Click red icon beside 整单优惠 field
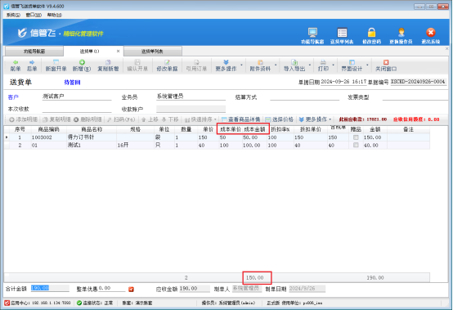The image size is (453, 310). click(131, 289)
